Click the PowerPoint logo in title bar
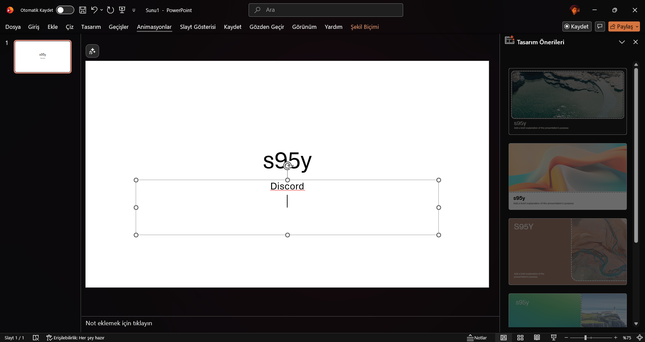645x342 pixels. [10, 10]
